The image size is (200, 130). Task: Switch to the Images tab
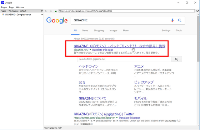(x=113, y=31)
